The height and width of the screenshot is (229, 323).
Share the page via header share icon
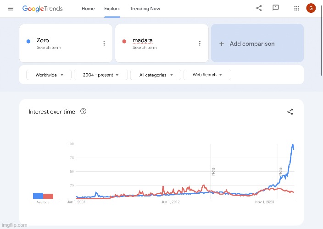(x=259, y=8)
